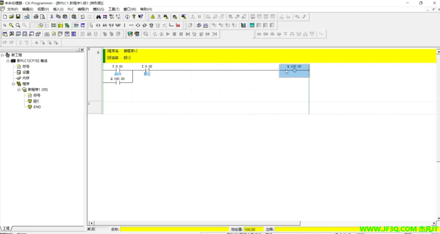Screen dimensions: 440x234
Task: Open the About info icon
Action: pos(127,17)
